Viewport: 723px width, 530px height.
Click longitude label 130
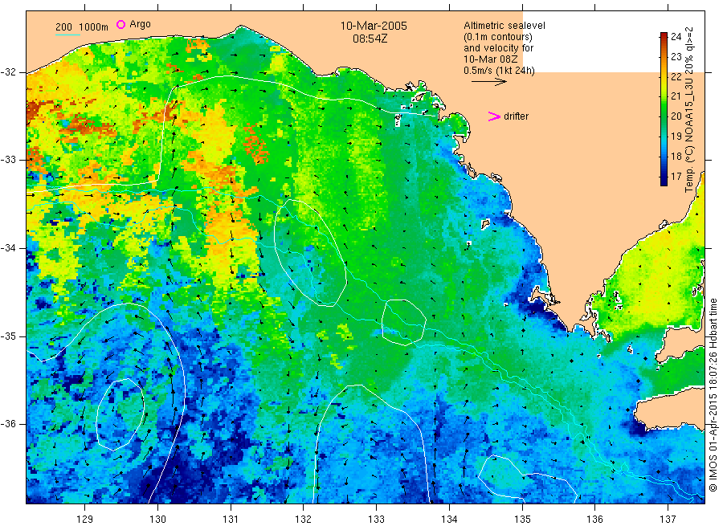157,520
